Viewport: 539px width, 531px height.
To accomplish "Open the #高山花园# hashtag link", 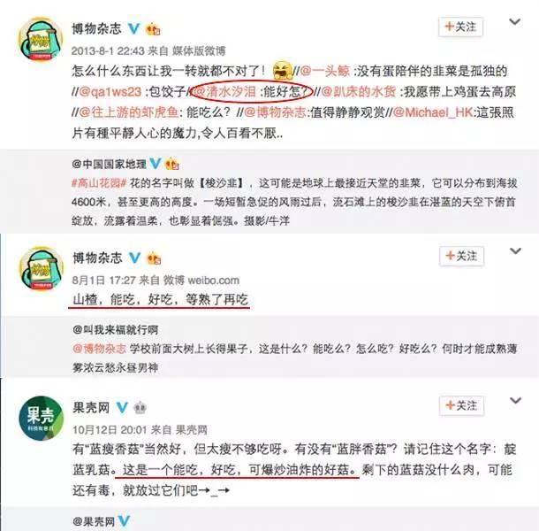I will (99, 183).
